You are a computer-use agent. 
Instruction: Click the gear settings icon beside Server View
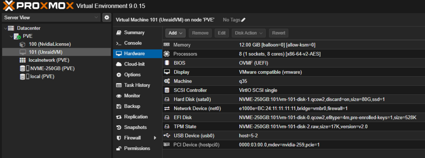coord(107,17)
